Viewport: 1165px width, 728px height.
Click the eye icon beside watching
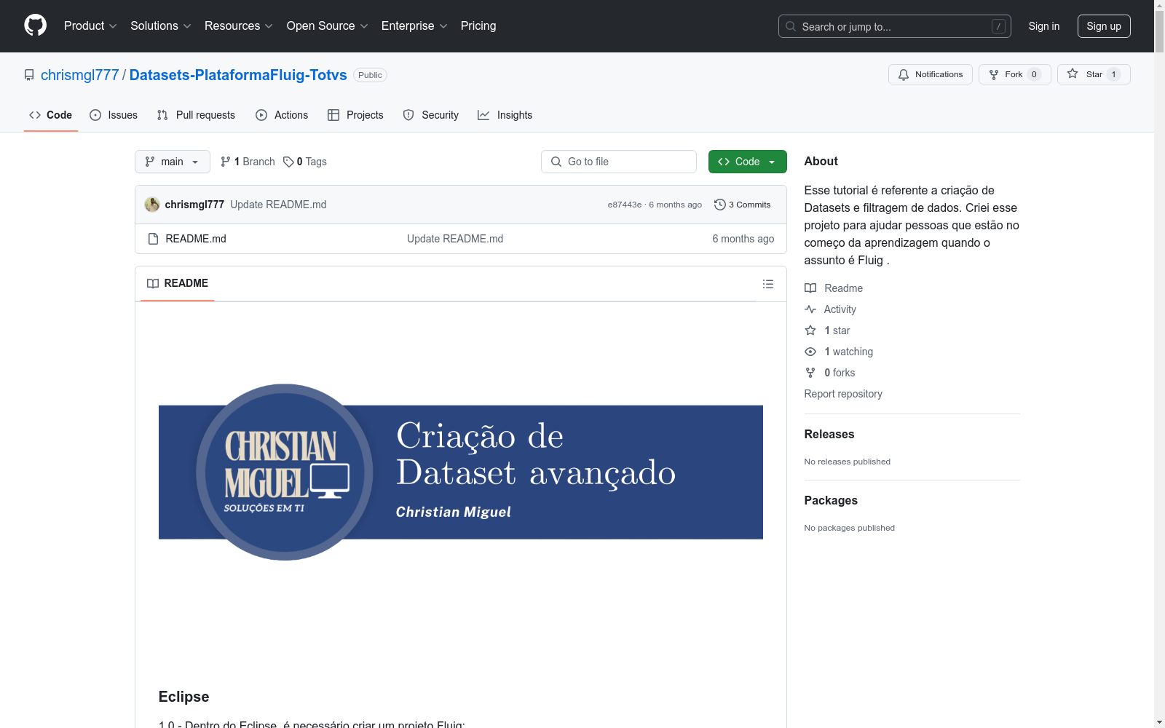(810, 352)
